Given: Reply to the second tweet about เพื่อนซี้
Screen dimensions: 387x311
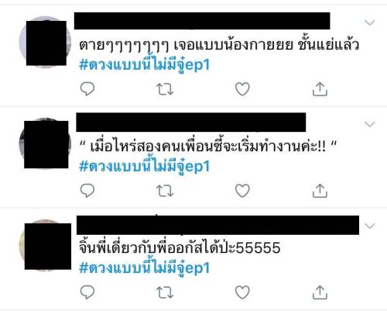Looking at the screenshot, I should [87, 191].
